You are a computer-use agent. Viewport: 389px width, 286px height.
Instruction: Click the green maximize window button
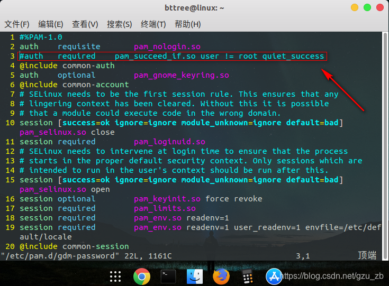coord(367,7)
